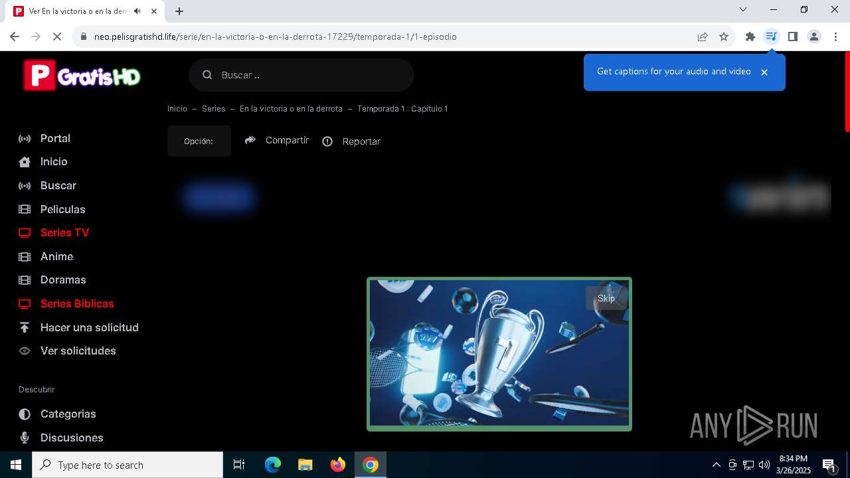Bookmark this tab star icon

(x=724, y=37)
